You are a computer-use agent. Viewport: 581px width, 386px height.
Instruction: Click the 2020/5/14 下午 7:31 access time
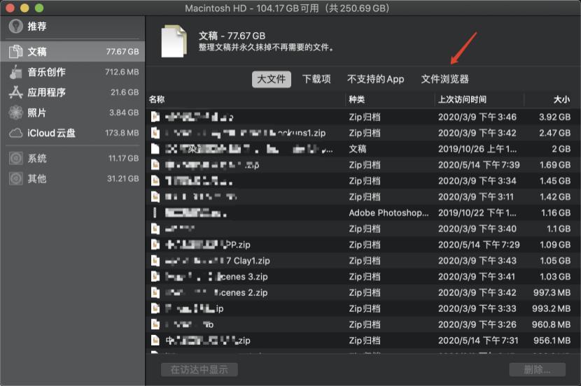pos(478,340)
